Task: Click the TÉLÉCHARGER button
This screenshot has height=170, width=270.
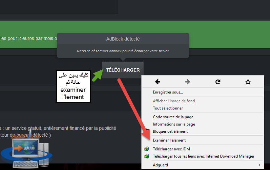Action: (123, 70)
